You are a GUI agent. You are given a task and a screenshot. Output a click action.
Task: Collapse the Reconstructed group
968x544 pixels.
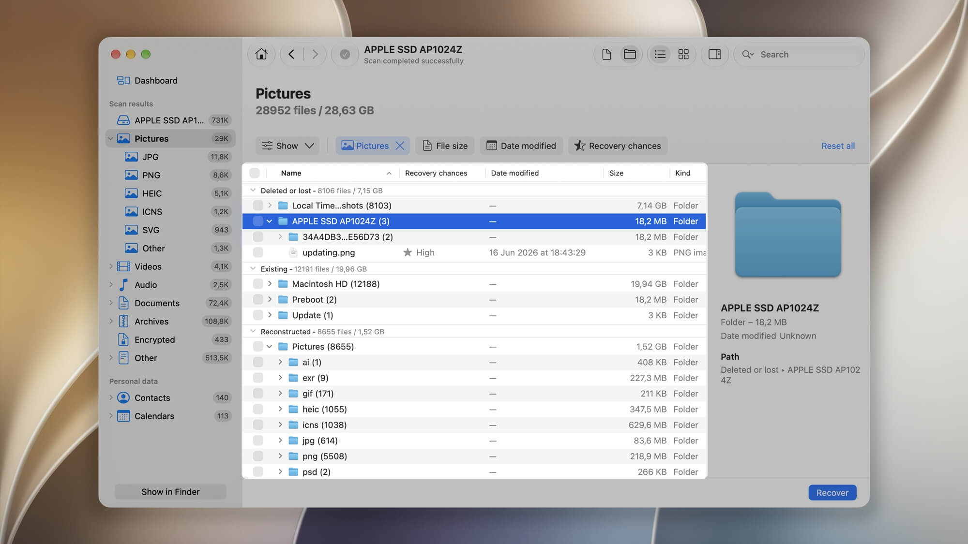[x=253, y=332]
